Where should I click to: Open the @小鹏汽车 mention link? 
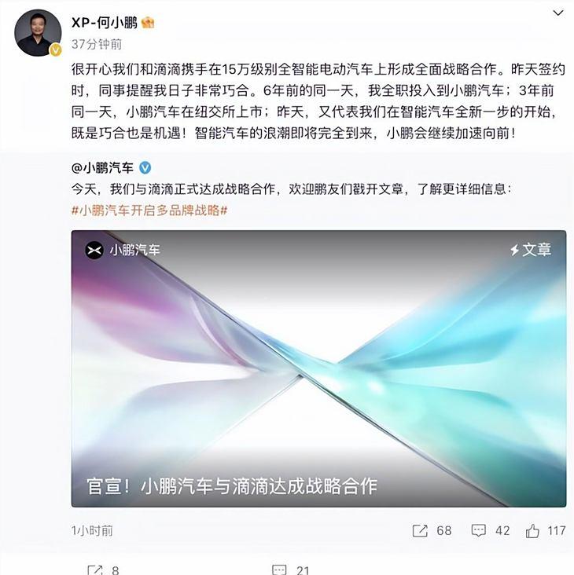pyautogui.click(x=102, y=168)
